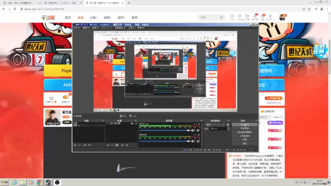
Task: Go to Douyu 首页 link
Action: pos(68,17)
